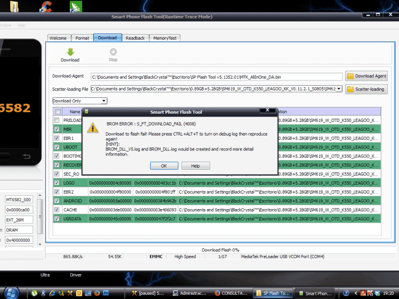Image resolution: width=399 pixels, height=299 pixels.
Task: Uncheck the USRDATA row checkbox
Action: click(57, 219)
